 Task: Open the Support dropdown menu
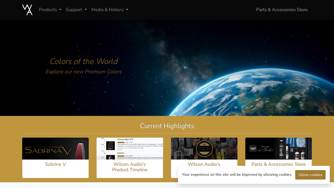click(76, 10)
